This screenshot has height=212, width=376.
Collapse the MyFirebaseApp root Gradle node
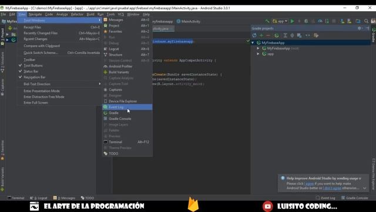(253, 43)
